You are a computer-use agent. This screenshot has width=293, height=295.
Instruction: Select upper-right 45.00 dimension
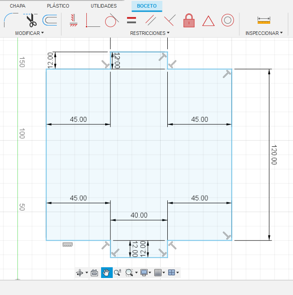(x=200, y=119)
